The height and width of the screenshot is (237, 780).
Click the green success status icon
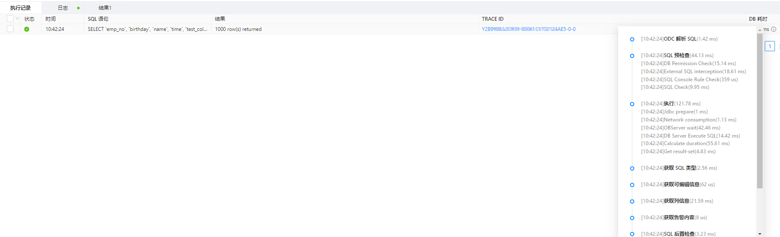click(27, 29)
